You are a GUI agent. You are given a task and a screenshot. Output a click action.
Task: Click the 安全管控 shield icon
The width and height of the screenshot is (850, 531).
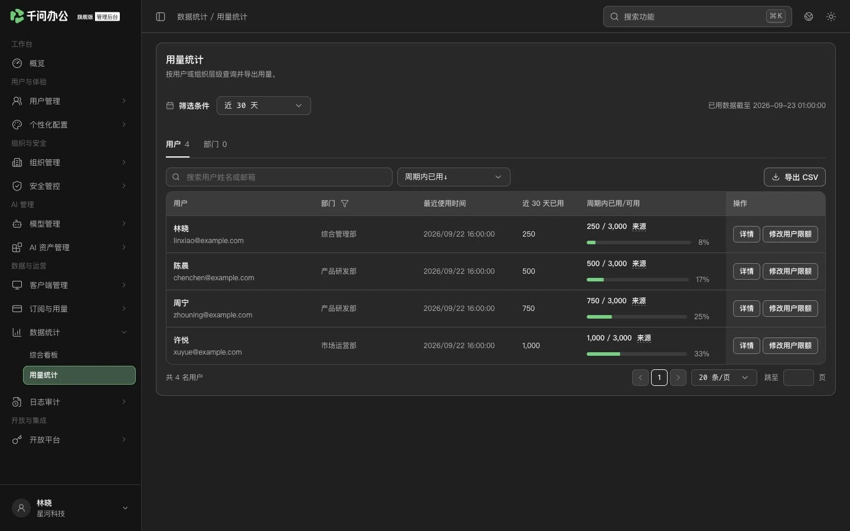pos(17,186)
